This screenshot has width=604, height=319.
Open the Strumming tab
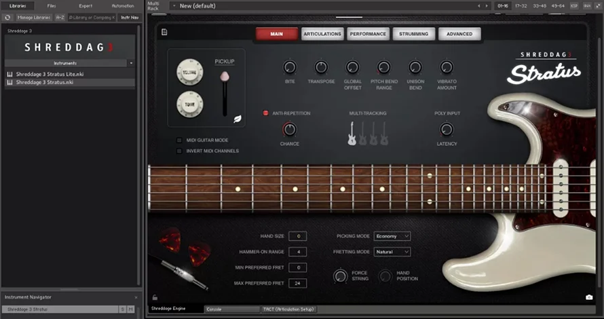tap(413, 34)
